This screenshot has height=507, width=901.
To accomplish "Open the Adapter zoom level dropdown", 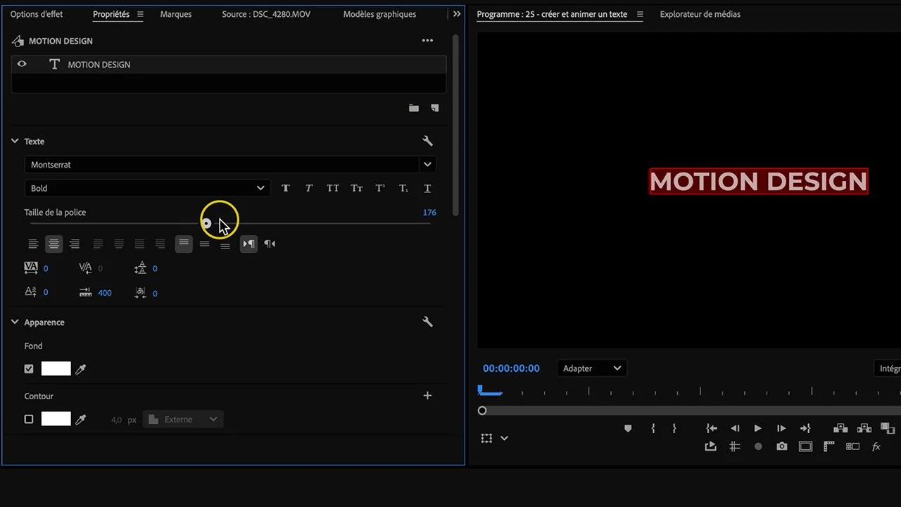I will coord(592,368).
